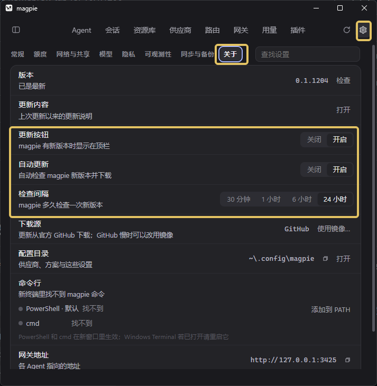Open the 路由 tab

[212, 30]
